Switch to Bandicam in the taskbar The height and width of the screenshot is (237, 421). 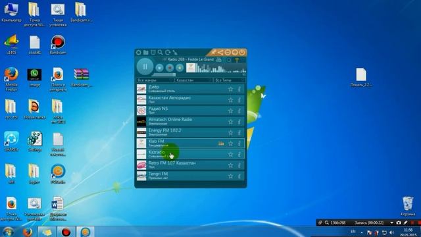pyautogui.click(x=66, y=232)
